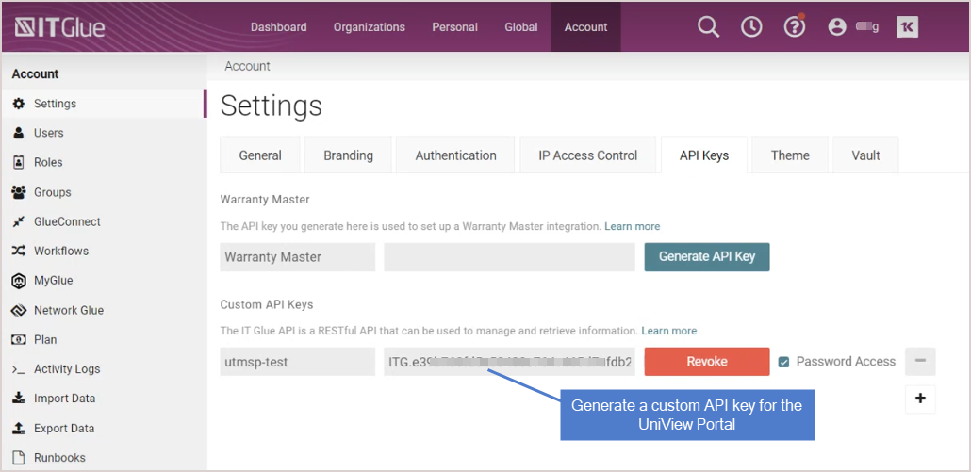Remove the utmsp-test key with minus icon
This screenshot has width=971, height=472.
point(920,361)
